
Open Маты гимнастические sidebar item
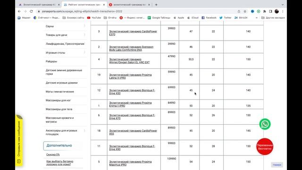click(x=60, y=92)
